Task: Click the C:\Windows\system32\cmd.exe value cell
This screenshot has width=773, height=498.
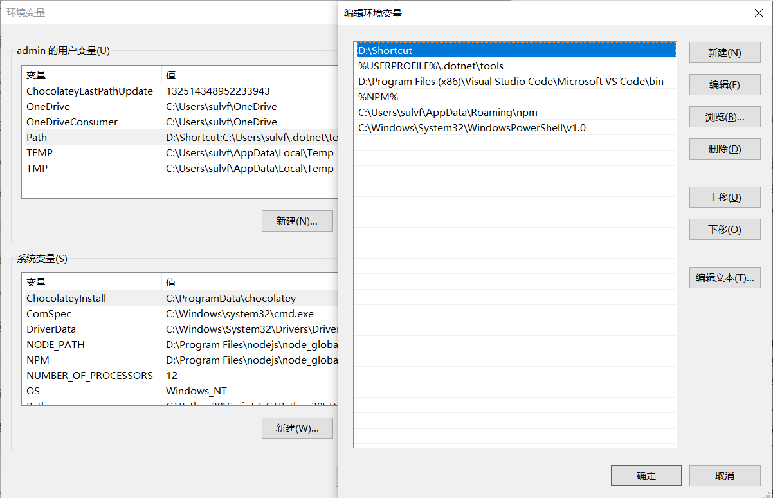Action: (240, 314)
